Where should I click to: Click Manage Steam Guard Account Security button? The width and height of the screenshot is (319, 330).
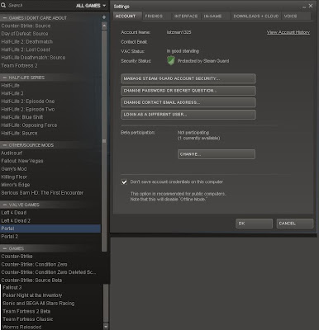point(188,78)
